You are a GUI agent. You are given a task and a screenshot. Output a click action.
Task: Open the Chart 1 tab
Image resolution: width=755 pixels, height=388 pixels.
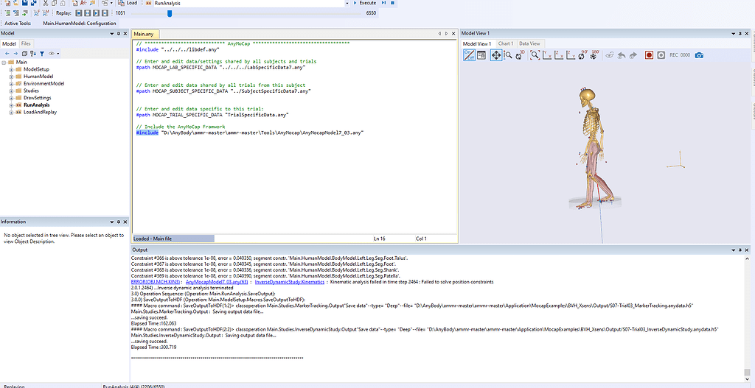click(506, 43)
